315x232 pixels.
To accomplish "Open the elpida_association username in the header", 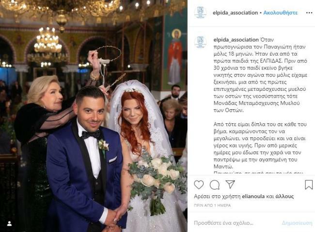I will 235,13.
